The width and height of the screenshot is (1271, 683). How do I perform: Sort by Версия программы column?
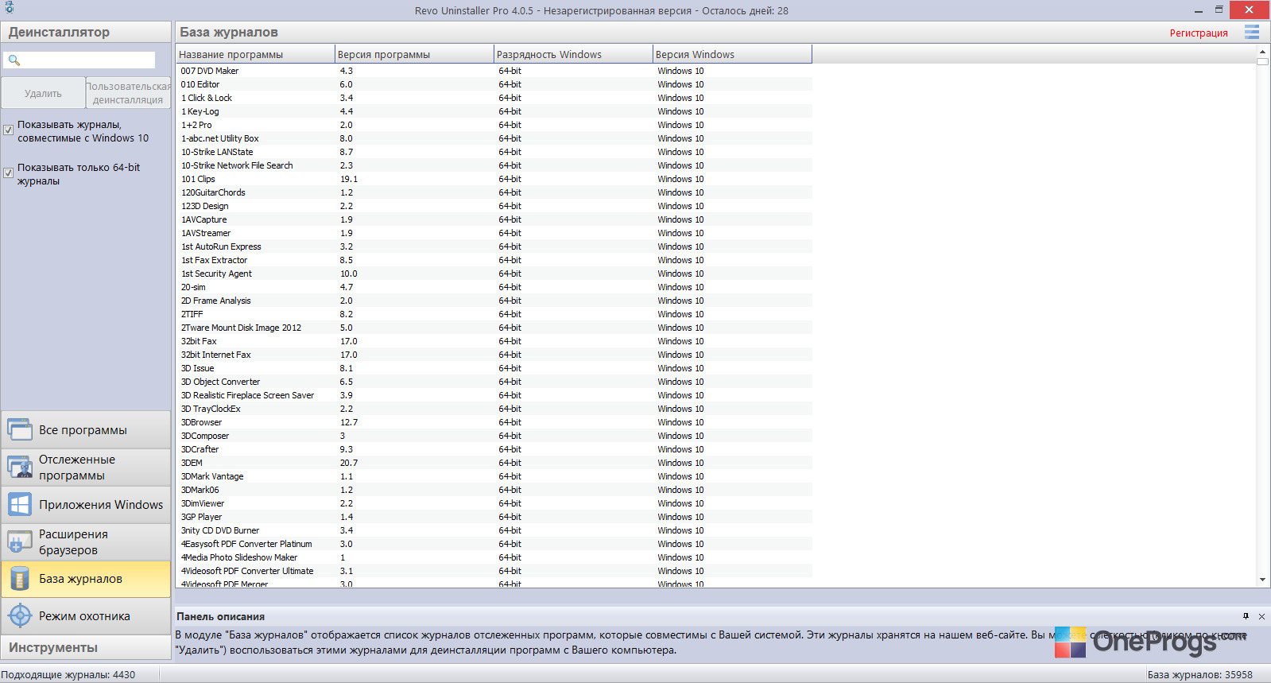click(x=414, y=54)
